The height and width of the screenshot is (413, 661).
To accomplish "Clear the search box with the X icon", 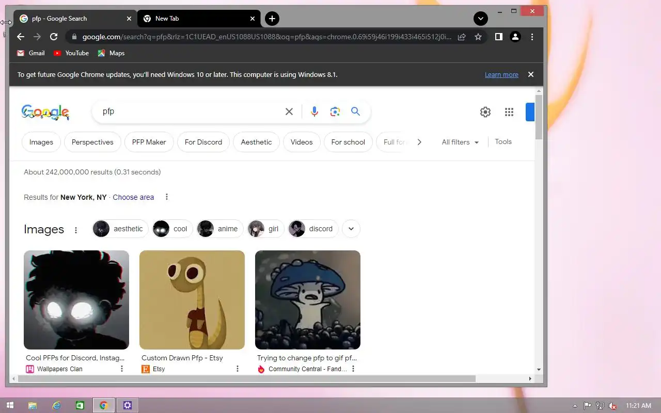I will pos(289,112).
